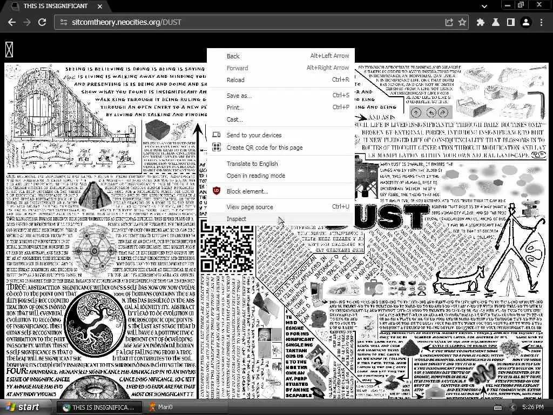Screen dimensions: 553x415
Task: Click the share page icon
Action: click(449, 22)
